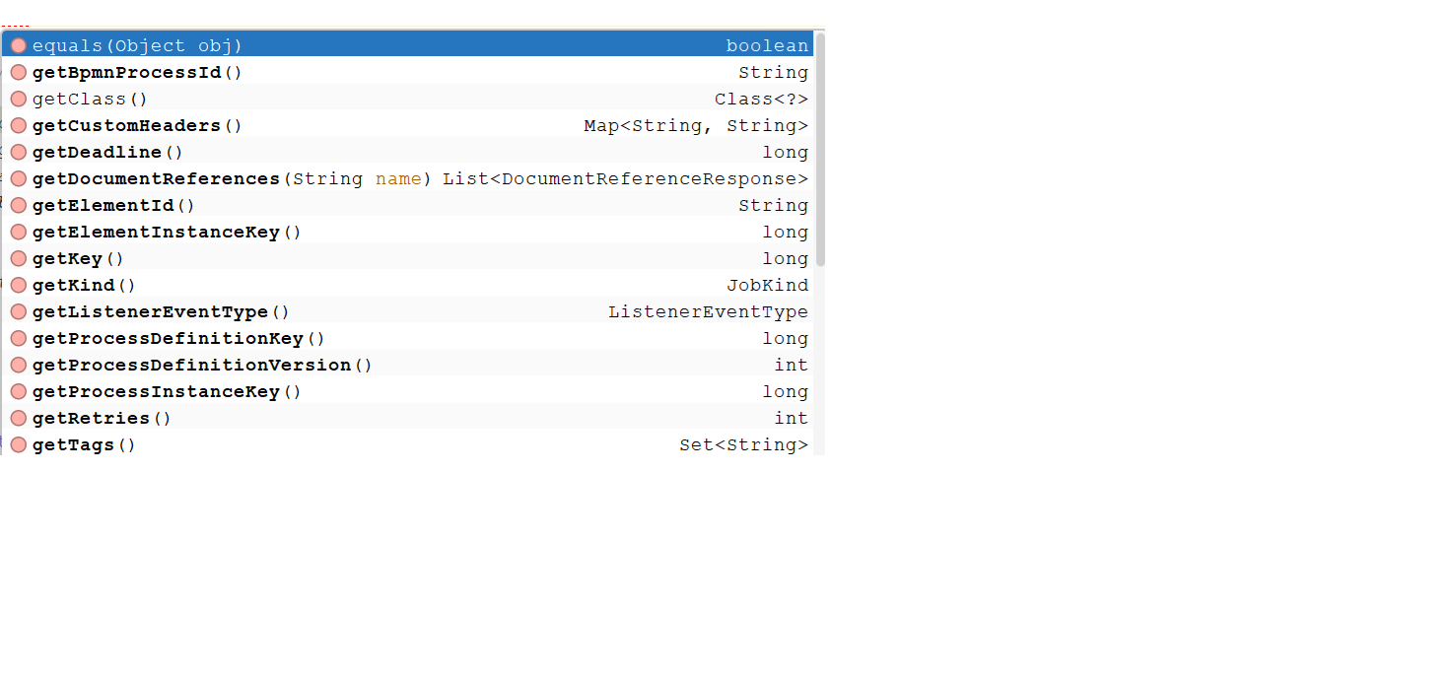The height and width of the screenshot is (674, 1453).
Task: Click the completion list vertical scrollbar
Action: pos(820,148)
